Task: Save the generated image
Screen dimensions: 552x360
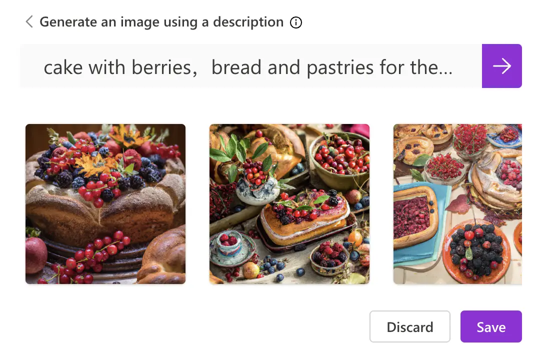Action: point(491,327)
